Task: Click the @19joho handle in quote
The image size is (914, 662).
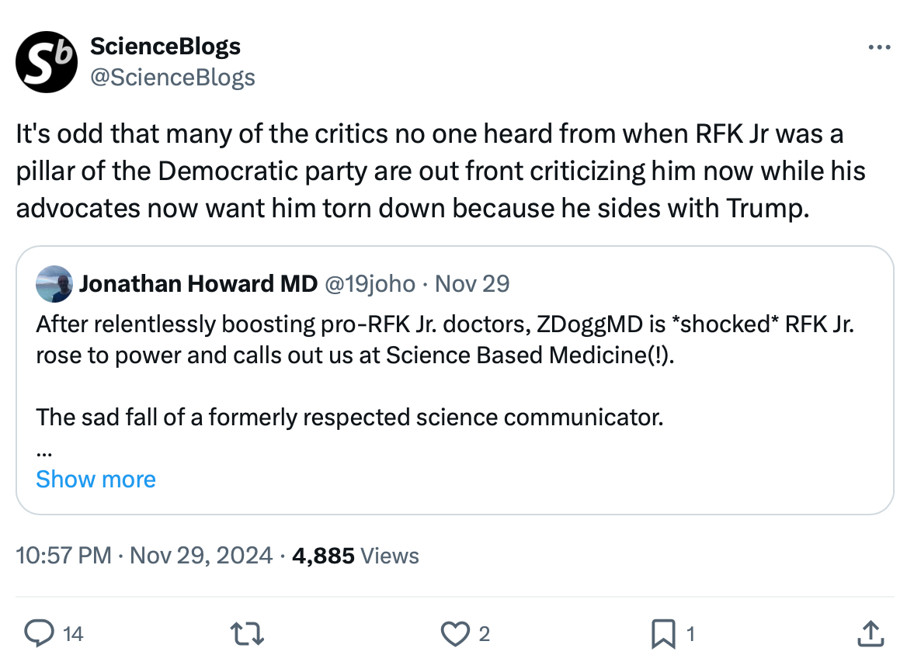Action: [x=369, y=283]
